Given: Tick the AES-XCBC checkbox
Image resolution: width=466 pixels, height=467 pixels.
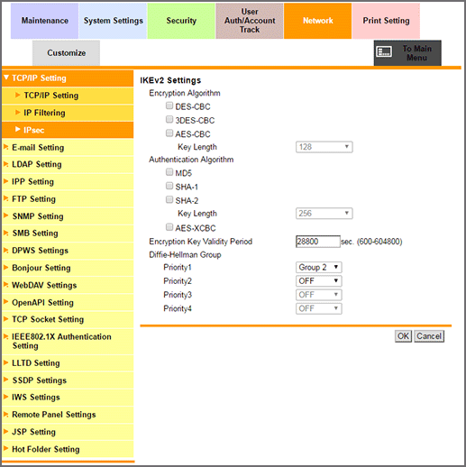Looking at the screenshot, I should (x=169, y=227).
